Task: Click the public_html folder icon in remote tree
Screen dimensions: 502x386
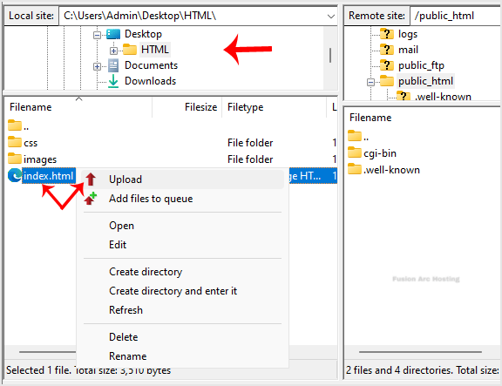Action: 387,81
